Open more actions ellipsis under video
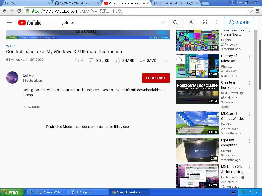This screenshot has height=196, width=262. point(165,61)
